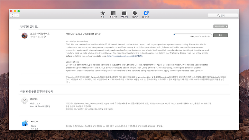This screenshot has width=249, height=140.
Task: Go back with the left arrow button
Action: [x=12, y=16]
